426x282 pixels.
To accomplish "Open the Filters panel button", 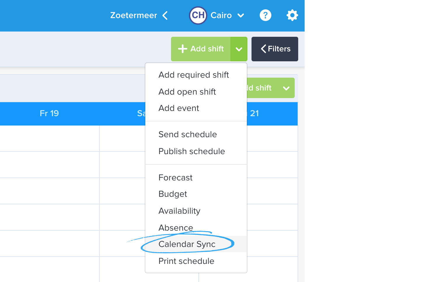I will [275, 49].
